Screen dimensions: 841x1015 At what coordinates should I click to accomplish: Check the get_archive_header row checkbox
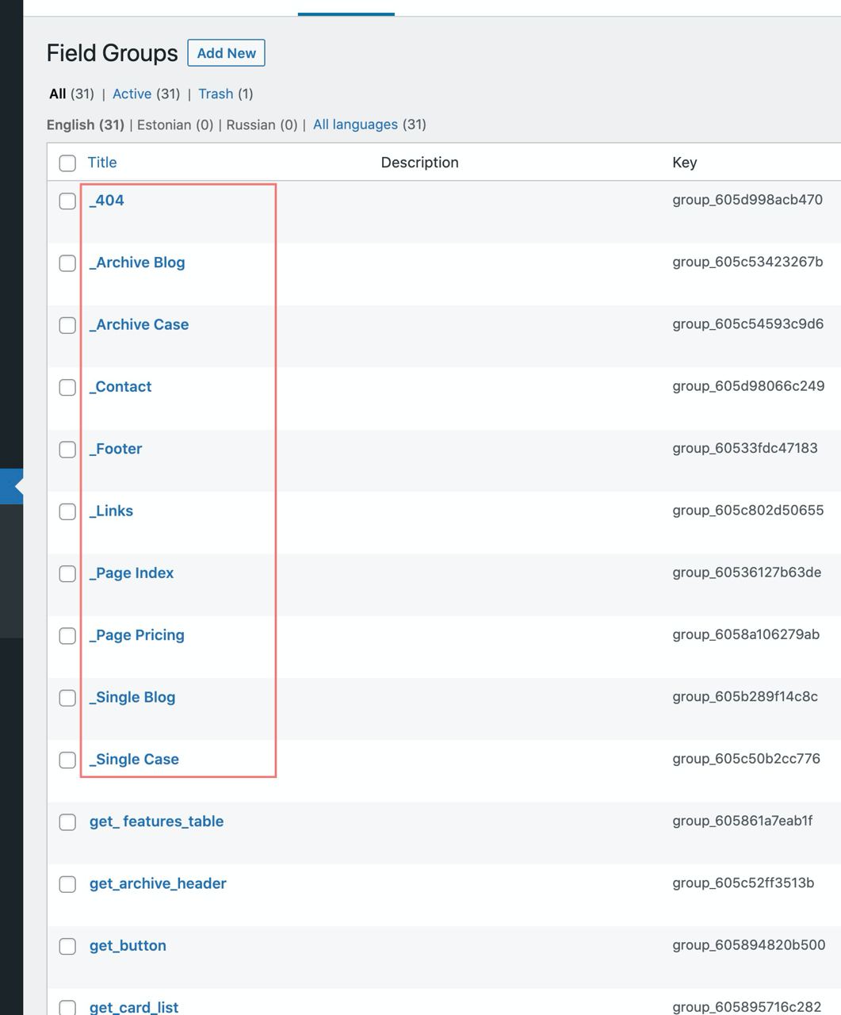[67, 884]
